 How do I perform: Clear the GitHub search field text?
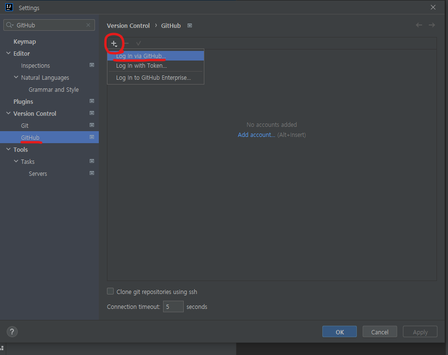tap(88, 25)
